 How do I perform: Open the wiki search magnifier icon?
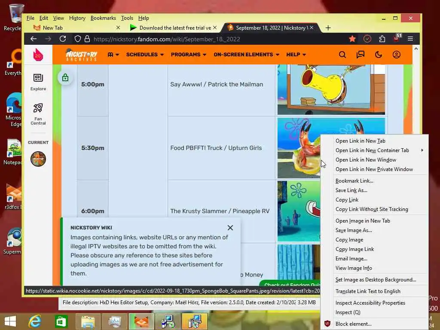point(342,55)
